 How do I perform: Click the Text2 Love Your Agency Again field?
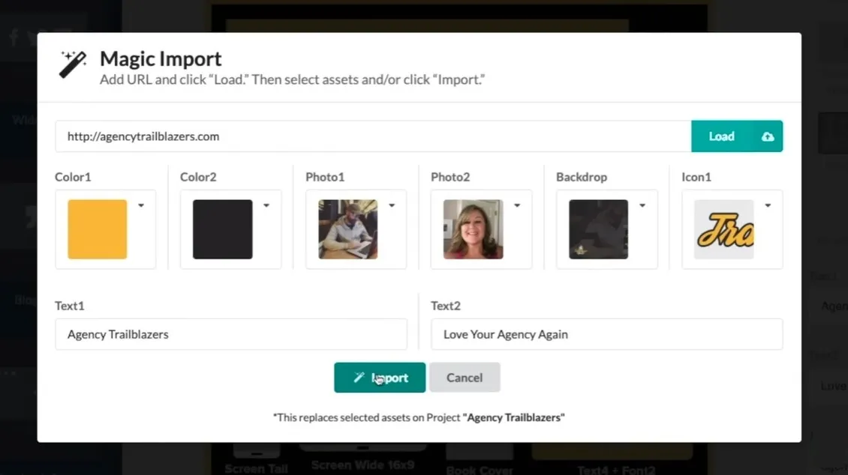[607, 334]
